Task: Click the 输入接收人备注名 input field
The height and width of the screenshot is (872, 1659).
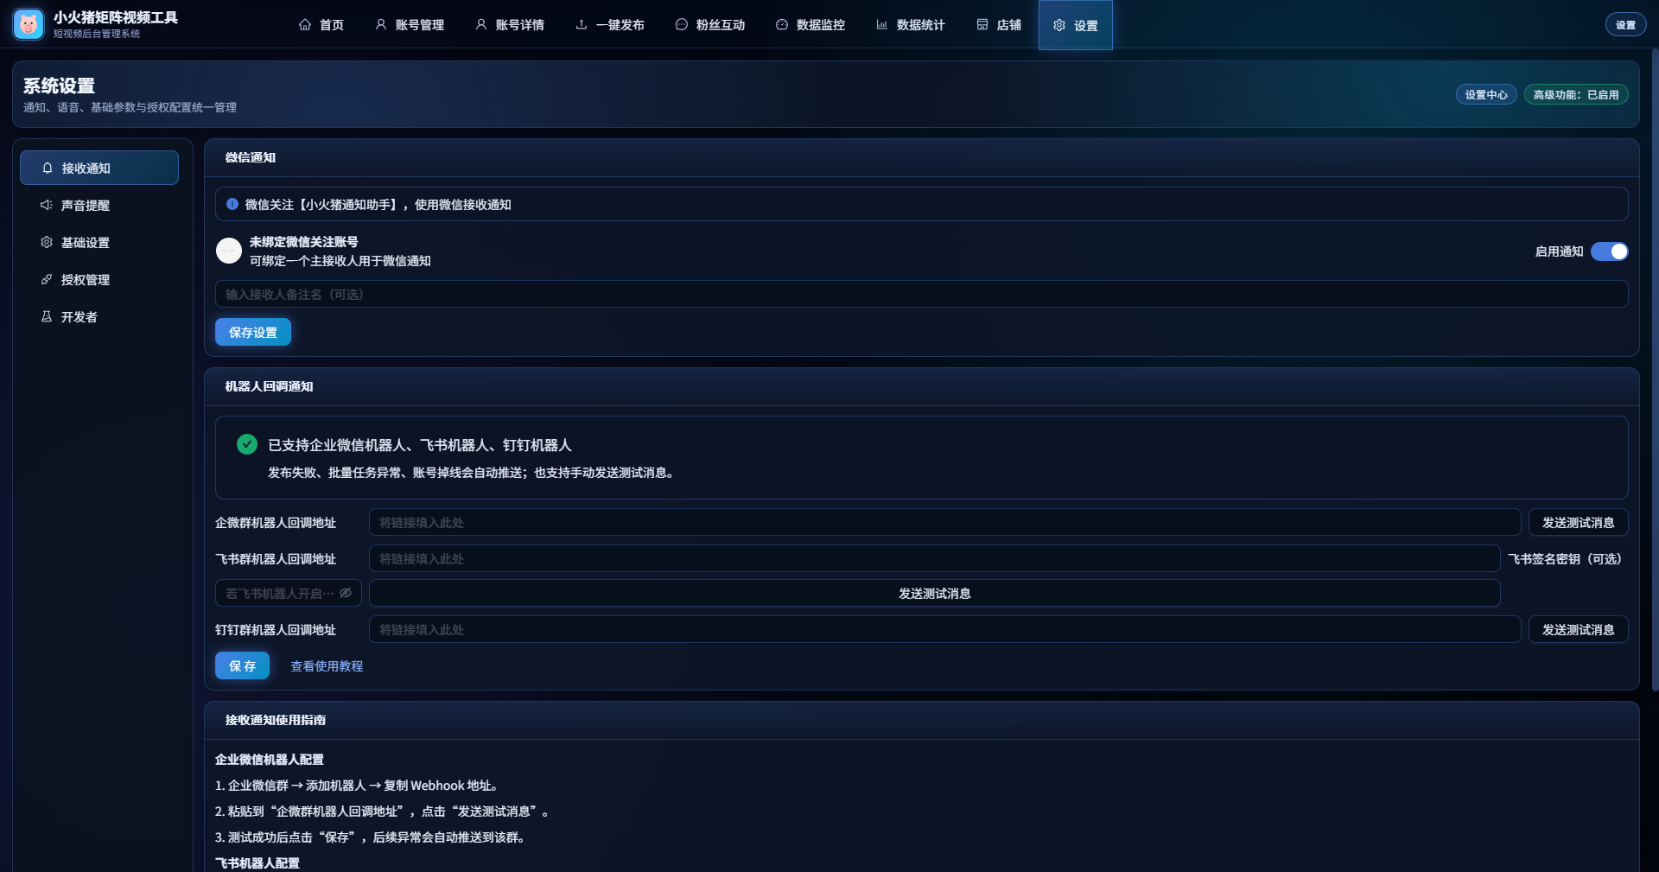Action: pyautogui.click(x=921, y=295)
